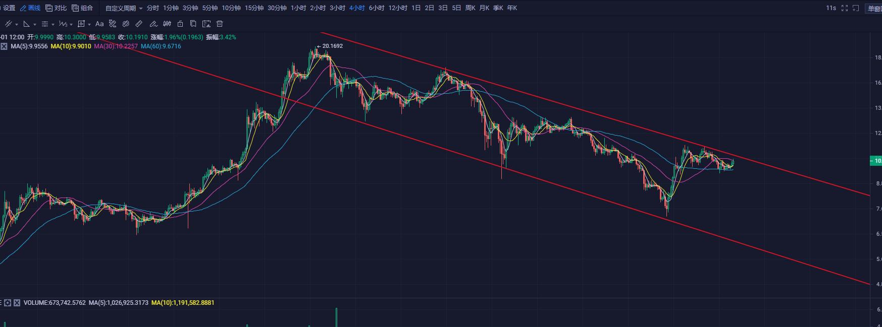Remove the MA indicator with X
The width and height of the screenshot is (882, 327).
[x=4, y=46]
